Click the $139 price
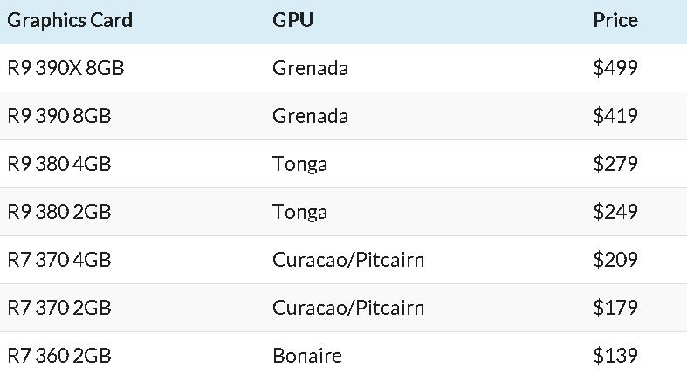 (x=615, y=355)
